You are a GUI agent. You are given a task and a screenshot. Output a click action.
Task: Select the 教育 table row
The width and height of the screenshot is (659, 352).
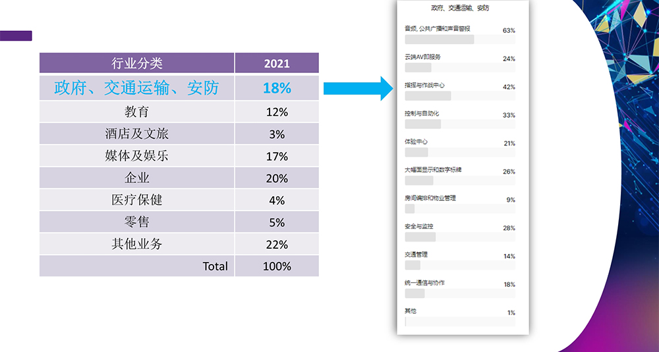pos(137,112)
